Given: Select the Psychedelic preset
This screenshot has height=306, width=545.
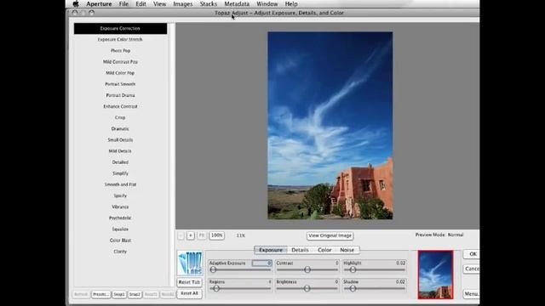Looking at the screenshot, I should coord(120,218).
